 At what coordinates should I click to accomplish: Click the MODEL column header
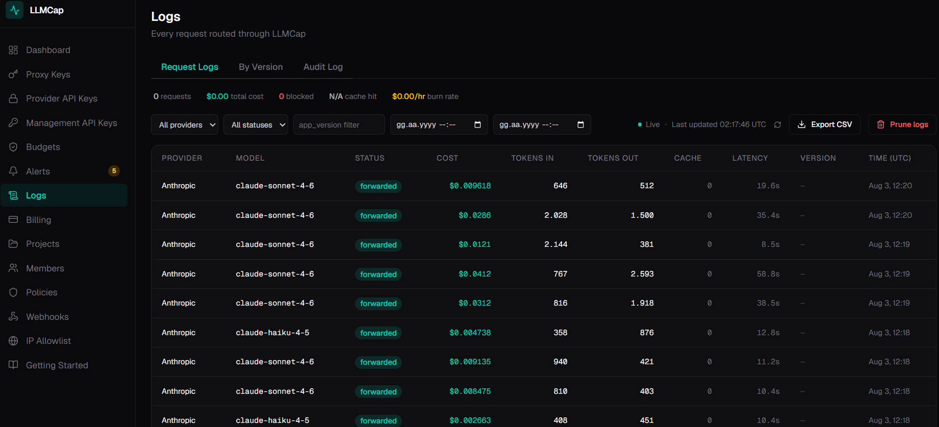pos(250,158)
